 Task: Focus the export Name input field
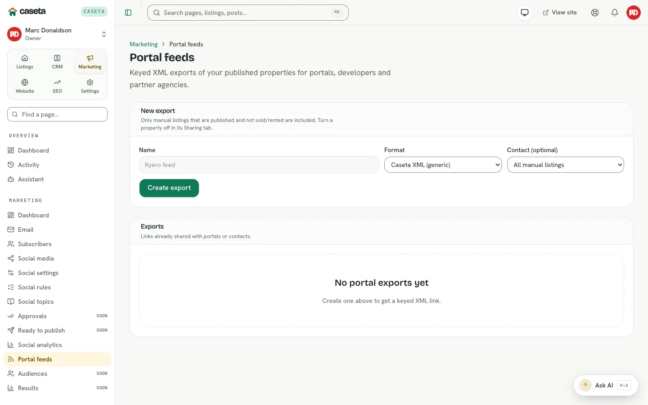coord(259,165)
